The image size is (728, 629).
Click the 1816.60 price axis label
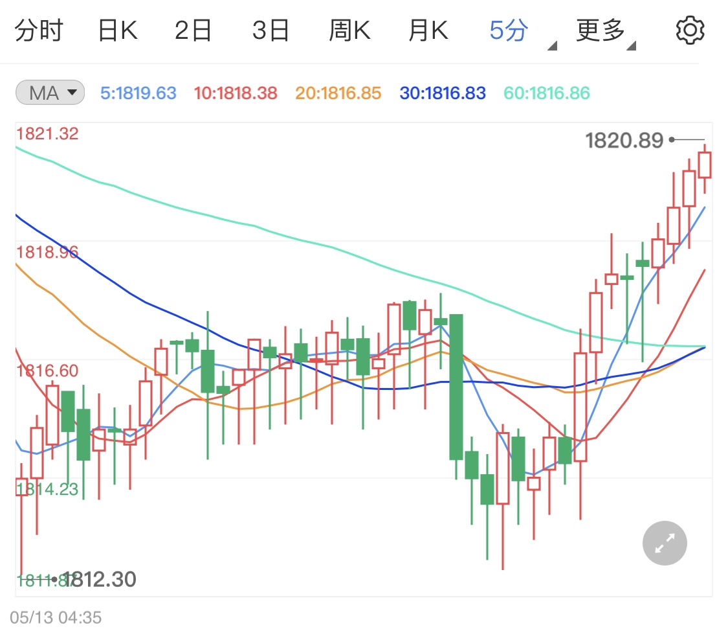point(47,371)
